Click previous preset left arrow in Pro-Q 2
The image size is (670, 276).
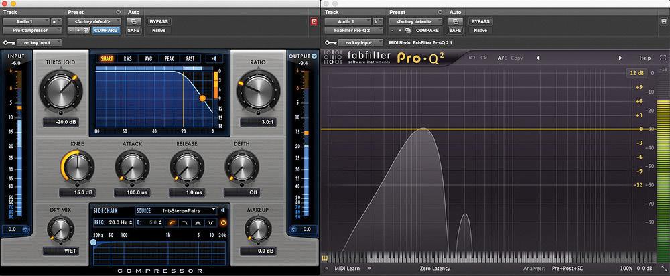[538, 58]
